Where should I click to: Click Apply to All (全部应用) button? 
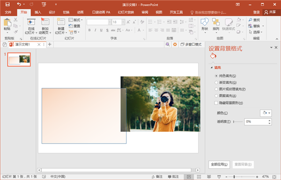tap(219, 165)
